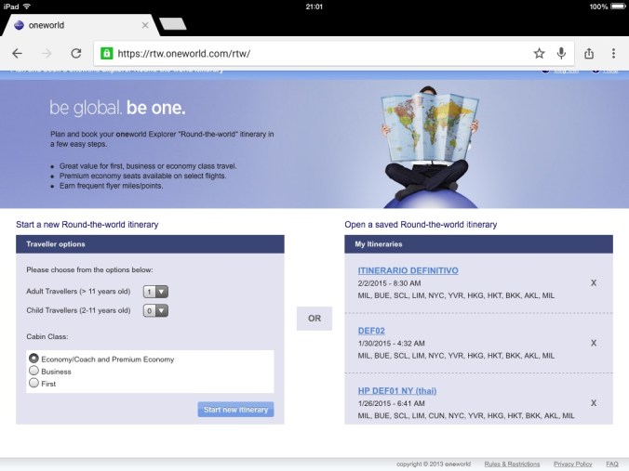The height and width of the screenshot is (471, 629).
Task: Close the oneworld browser tab
Action: pos(144,25)
